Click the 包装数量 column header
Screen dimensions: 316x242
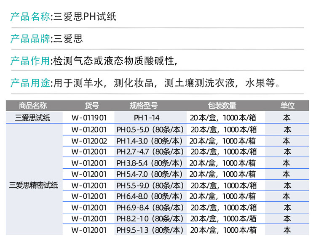(x=222, y=106)
